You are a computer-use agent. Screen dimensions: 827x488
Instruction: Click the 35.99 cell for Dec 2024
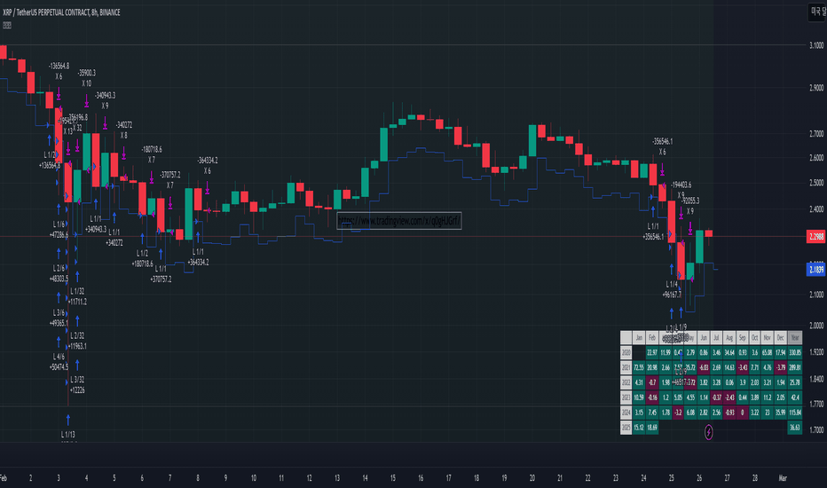pyautogui.click(x=781, y=412)
